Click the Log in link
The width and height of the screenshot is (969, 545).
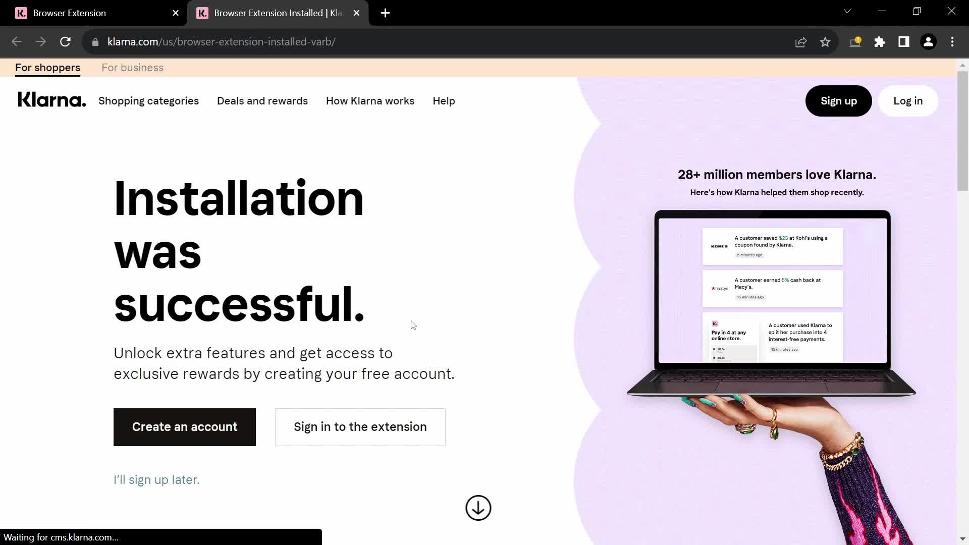pyautogui.click(x=908, y=100)
